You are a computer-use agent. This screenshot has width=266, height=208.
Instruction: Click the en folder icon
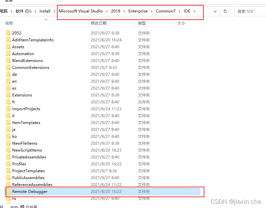pyautogui.click(x=8, y=81)
